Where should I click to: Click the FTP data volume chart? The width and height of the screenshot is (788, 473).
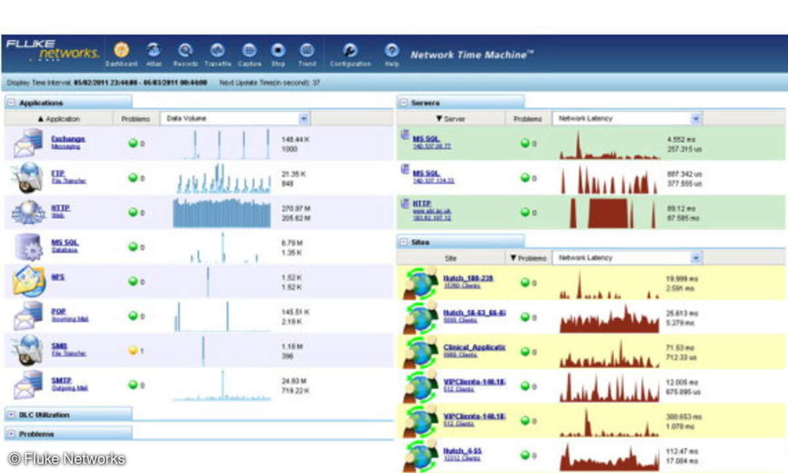pyautogui.click(x=222, y=178)
